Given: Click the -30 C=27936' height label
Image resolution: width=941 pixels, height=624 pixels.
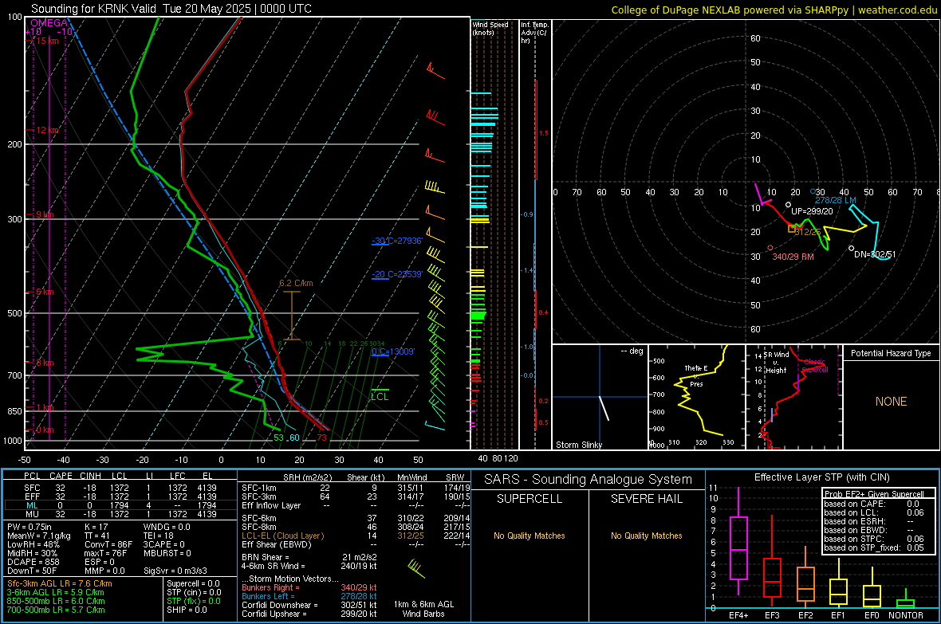Looking at the screenshot, I should (397, 241).
